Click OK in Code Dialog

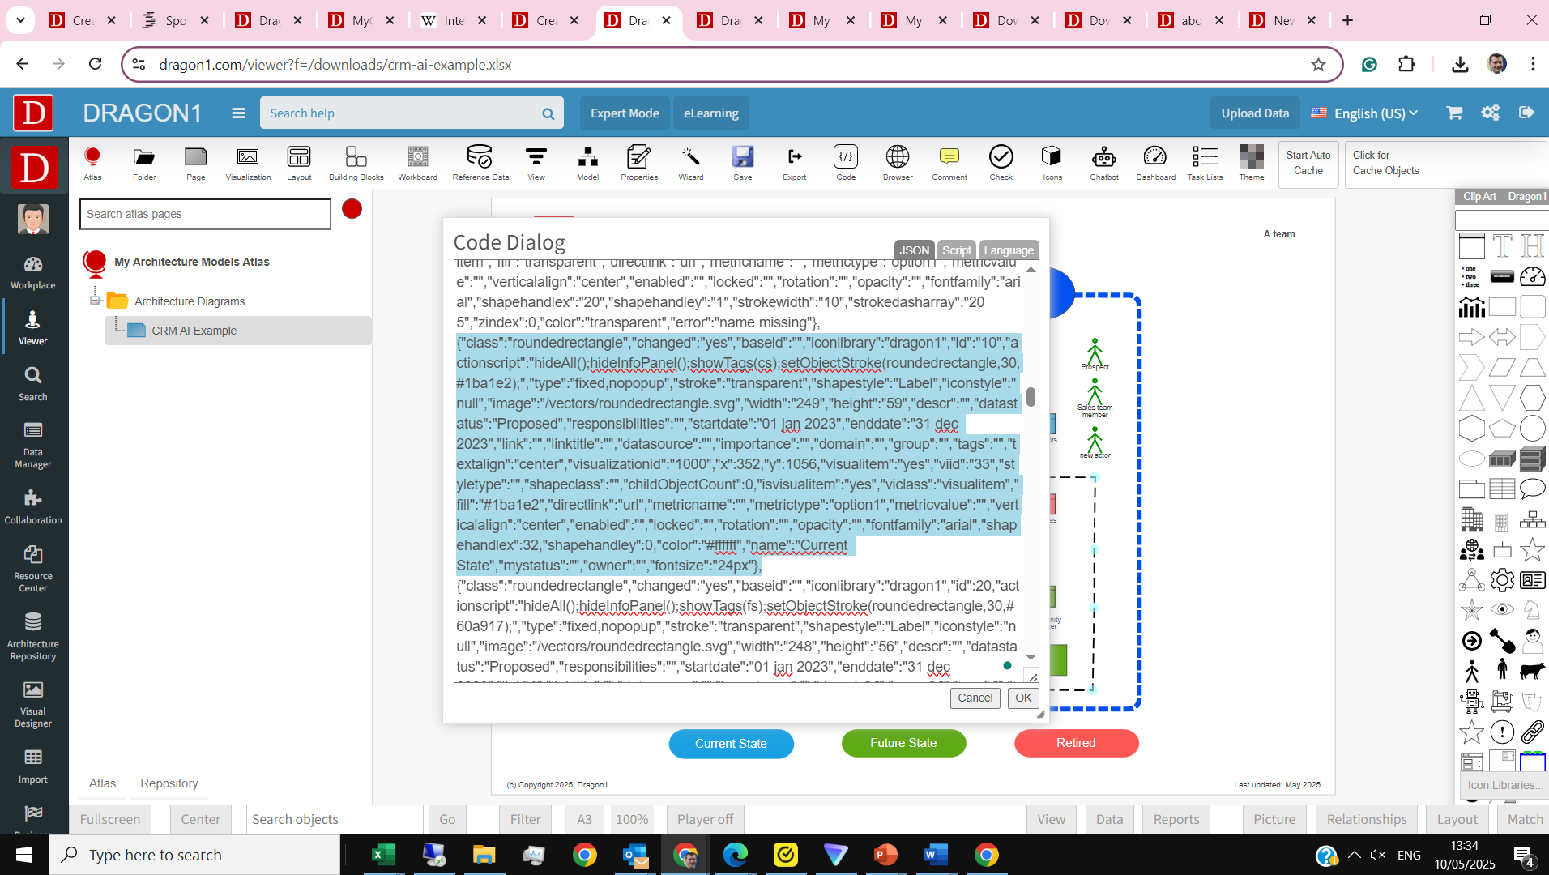[1023, 698]
